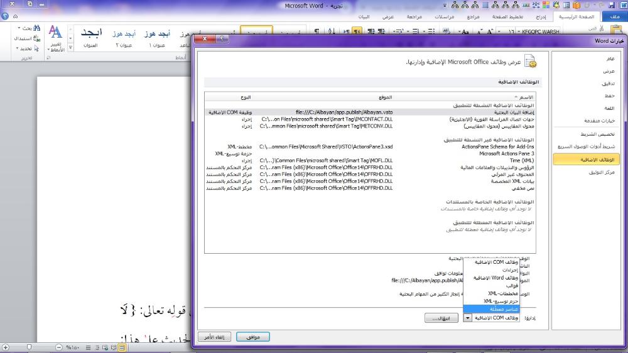Click the Cut scissors icon in the ribbon
Screen dimensions: 628x353
coord(602,28)
